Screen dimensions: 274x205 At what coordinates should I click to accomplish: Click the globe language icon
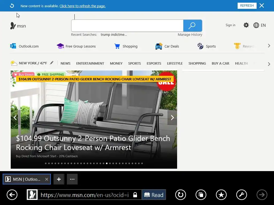click(x=256, y=25)
